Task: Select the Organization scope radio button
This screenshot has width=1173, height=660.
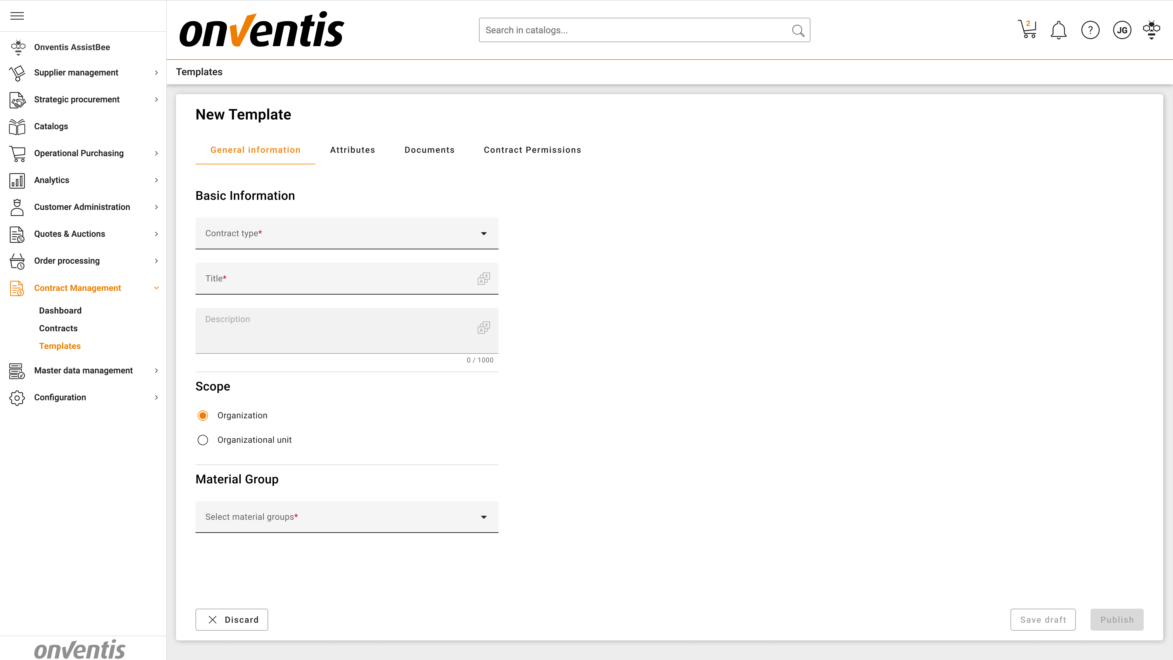Action: tap(203, 416)
